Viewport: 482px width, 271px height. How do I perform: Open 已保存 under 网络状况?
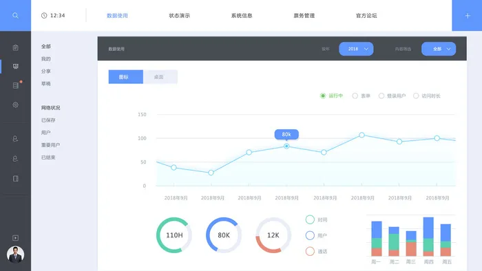pos(48,120)
